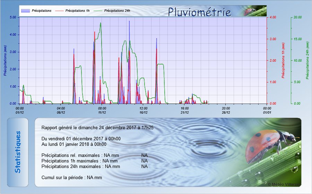
Task: Click the © Météo Villarzel copyright text
Action: 284,184
